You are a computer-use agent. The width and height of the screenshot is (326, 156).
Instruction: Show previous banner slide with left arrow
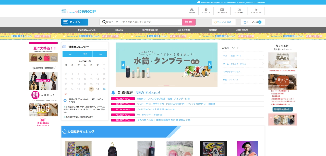pos(123,65)
